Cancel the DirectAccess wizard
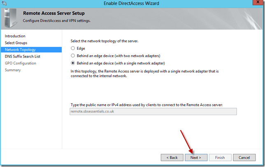Viewport: 265px width, 167px height. coord(244,157)
